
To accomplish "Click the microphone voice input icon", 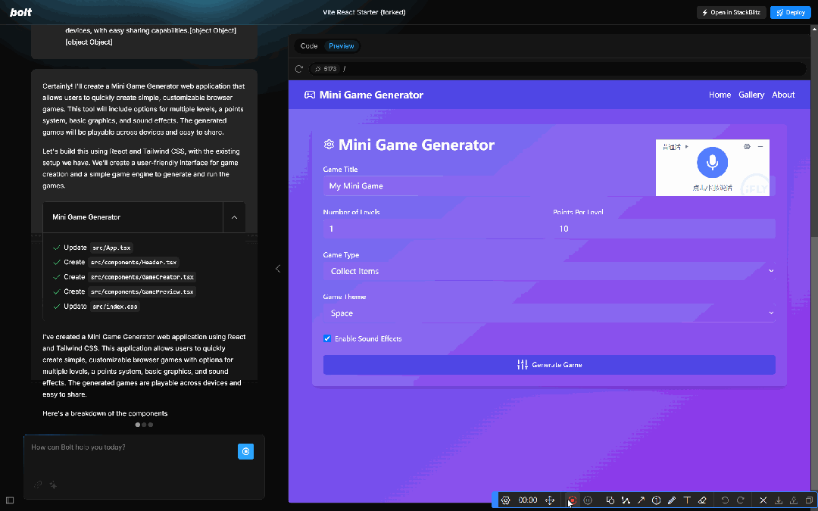I will (x=712, y=162).
